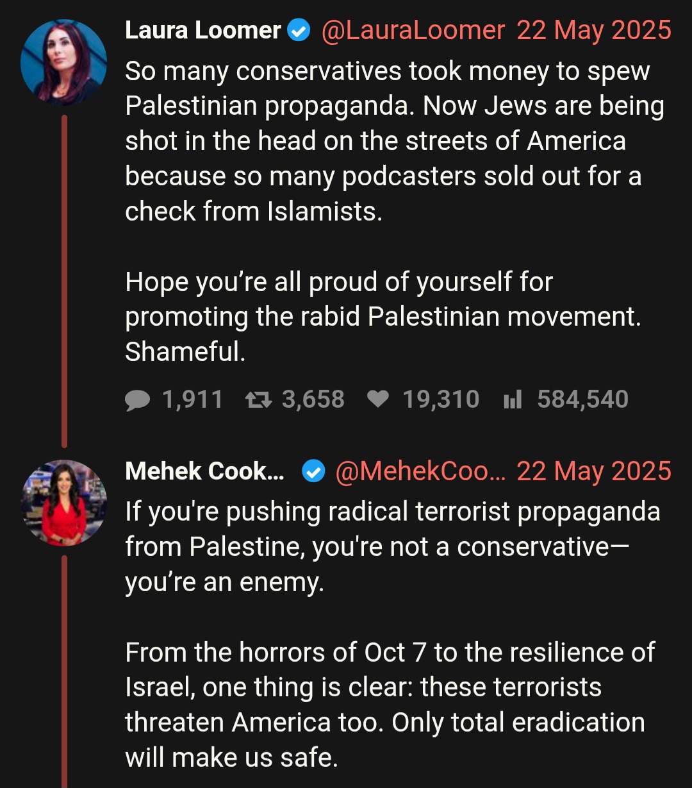Click Mehek Cooke's verified blue badge
The image size is (692, 788).
coord(313,472)
